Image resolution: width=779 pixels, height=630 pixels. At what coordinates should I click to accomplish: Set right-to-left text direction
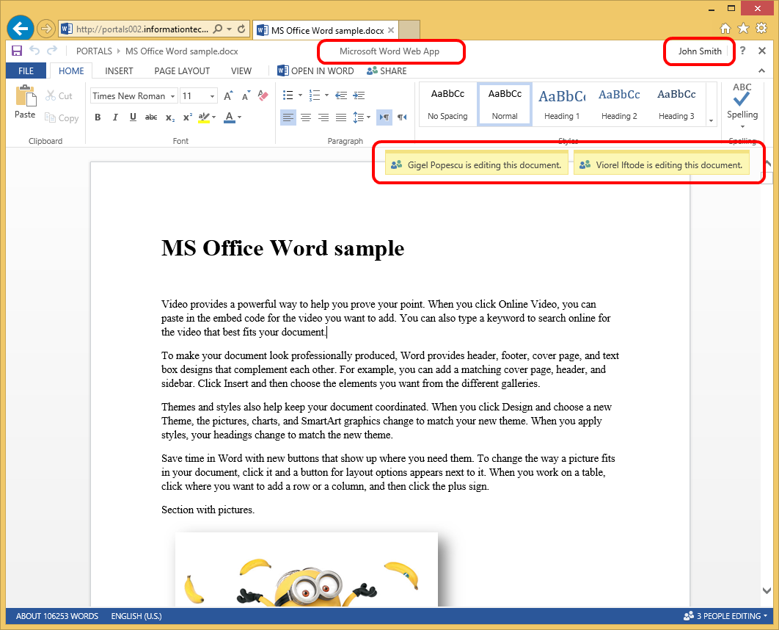[x=402, y=117]
